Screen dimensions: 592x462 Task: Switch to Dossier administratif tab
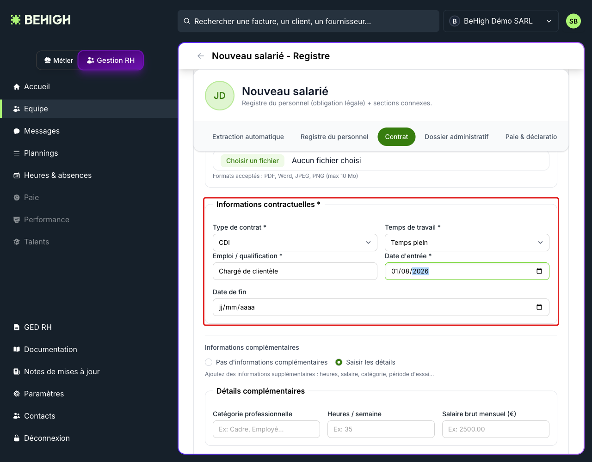pos(456,137)
